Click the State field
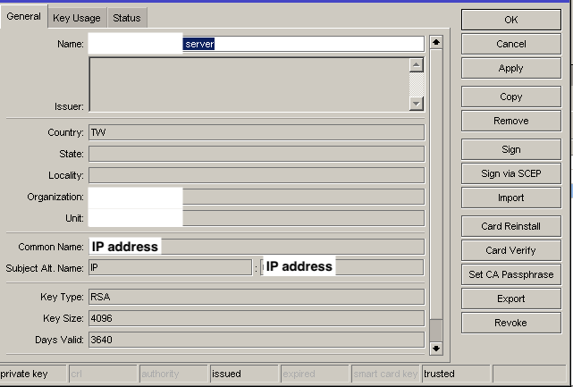 click(x=257, y=154)
